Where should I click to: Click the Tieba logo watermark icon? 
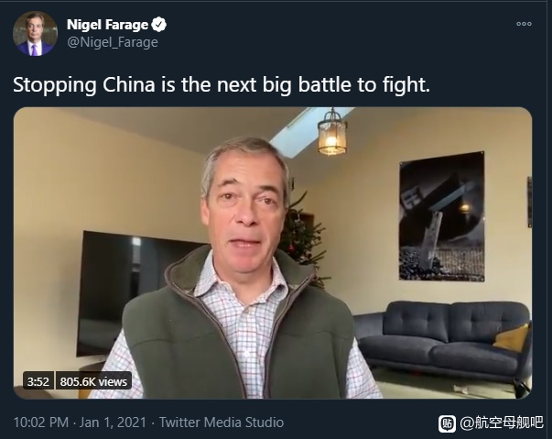tap(447, 423)
